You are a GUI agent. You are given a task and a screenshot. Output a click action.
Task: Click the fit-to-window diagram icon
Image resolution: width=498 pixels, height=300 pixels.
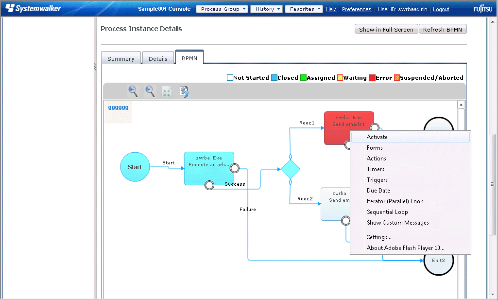pos(167,92)
